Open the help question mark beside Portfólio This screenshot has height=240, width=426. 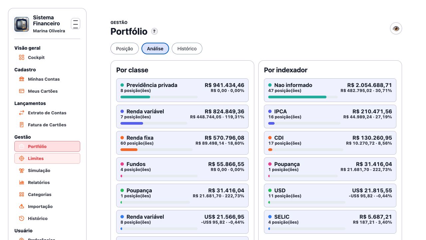click(154, 31)
